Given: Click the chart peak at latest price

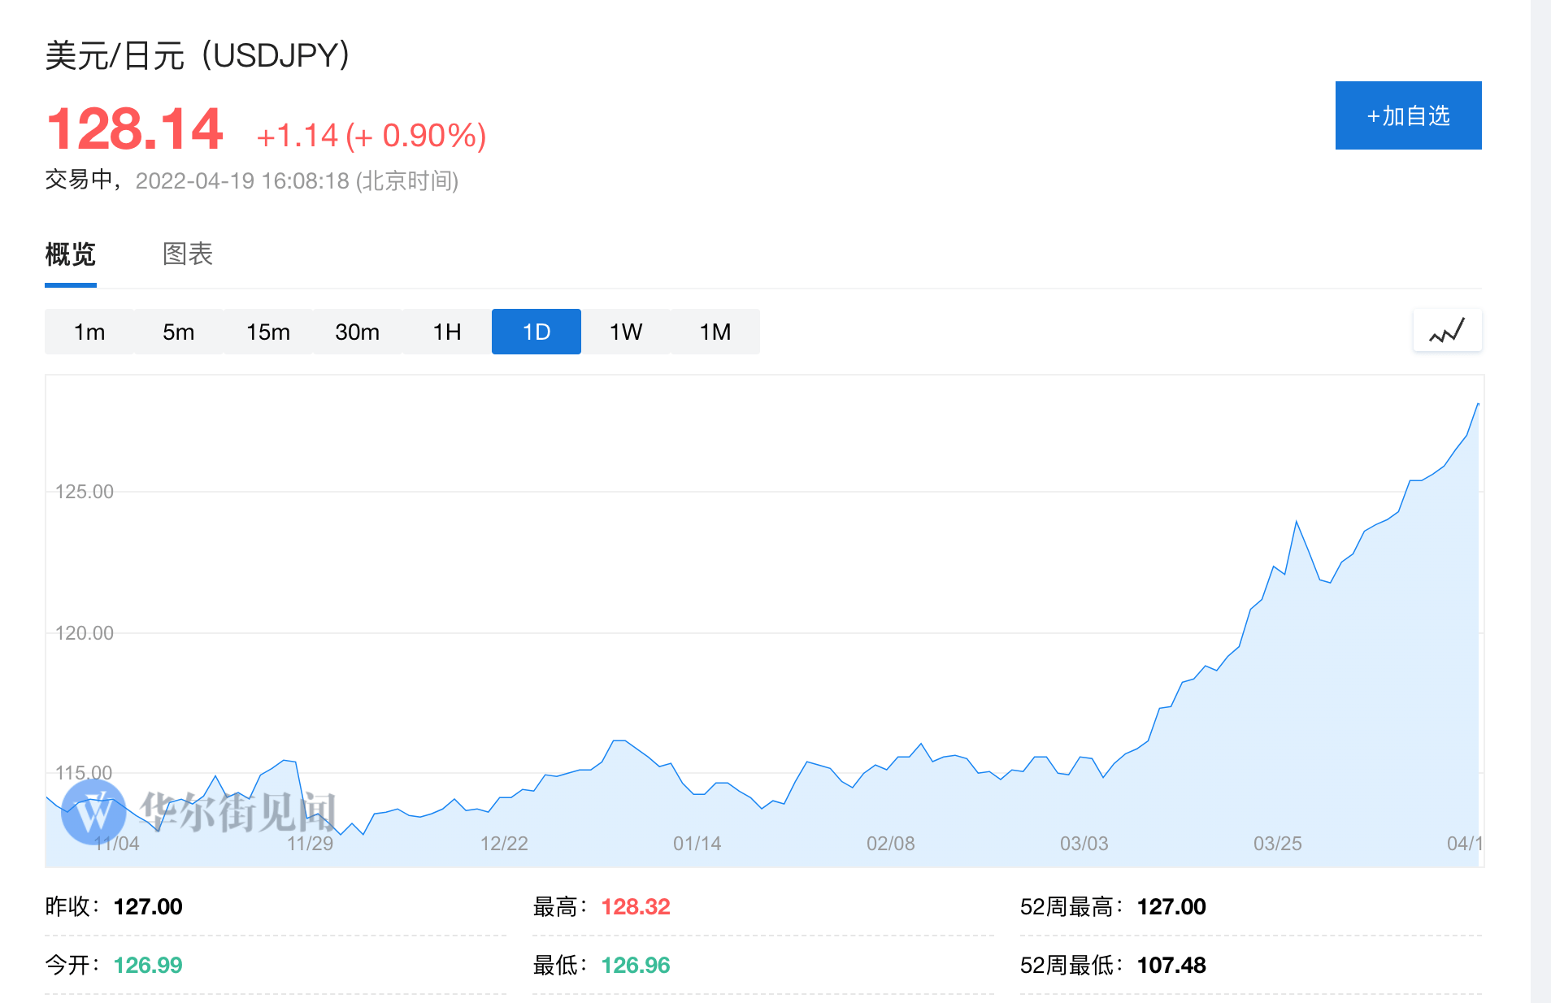Looking at the screenshot, I should click(1477, 405).
